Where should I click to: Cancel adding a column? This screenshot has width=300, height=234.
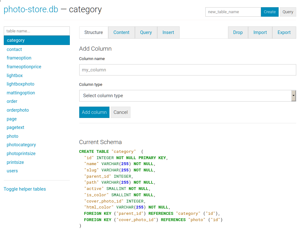pos(120,112)
